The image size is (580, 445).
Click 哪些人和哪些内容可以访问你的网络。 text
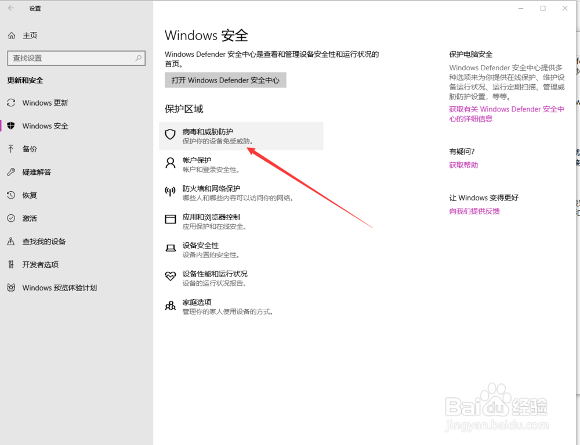pyautogui.click(x=238, y=198)
